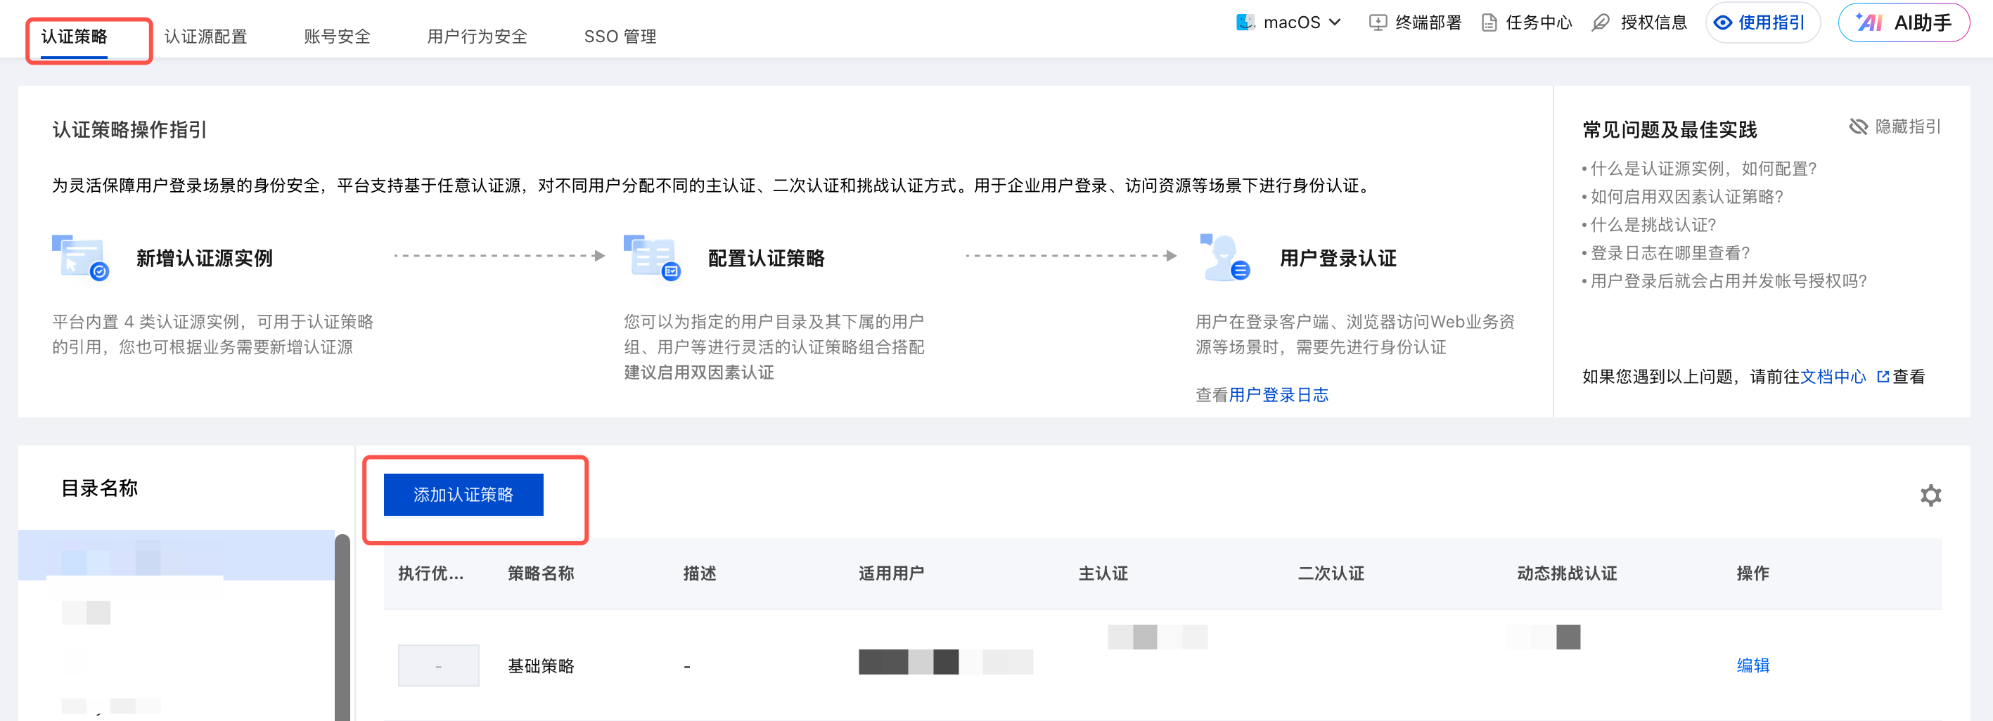Select the 用户行为安全 tab

(478, 37)
